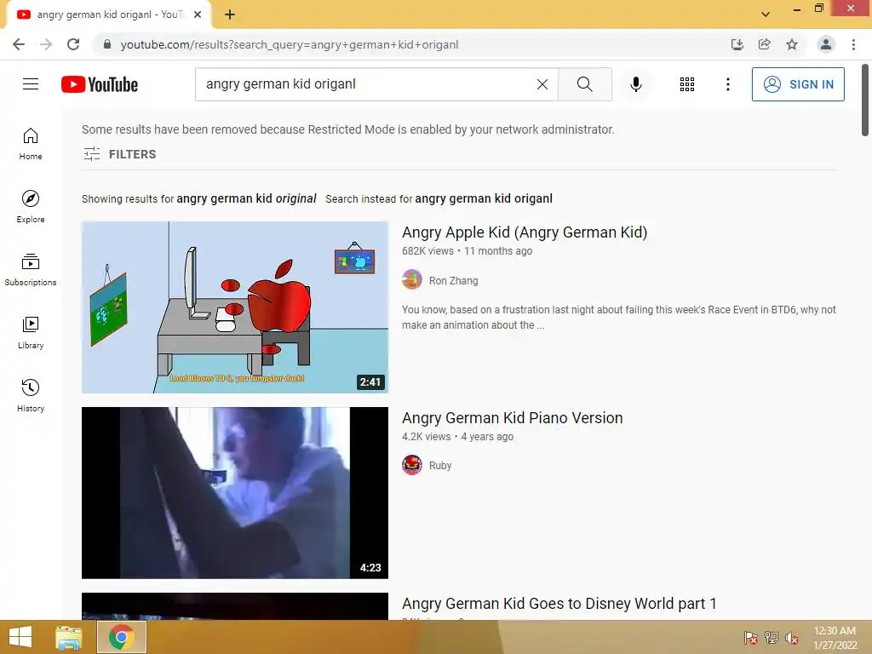872x654 pixels.
Task: Open Angry German Kid Goes to Disney World title
Action: point(559,604)
